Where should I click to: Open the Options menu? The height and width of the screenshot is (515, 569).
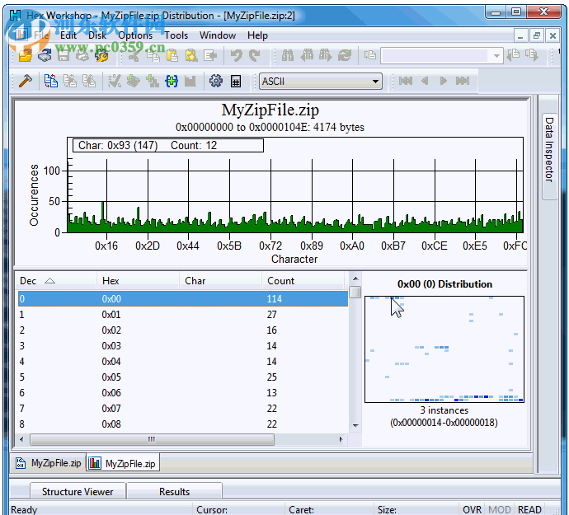point(135,35)
